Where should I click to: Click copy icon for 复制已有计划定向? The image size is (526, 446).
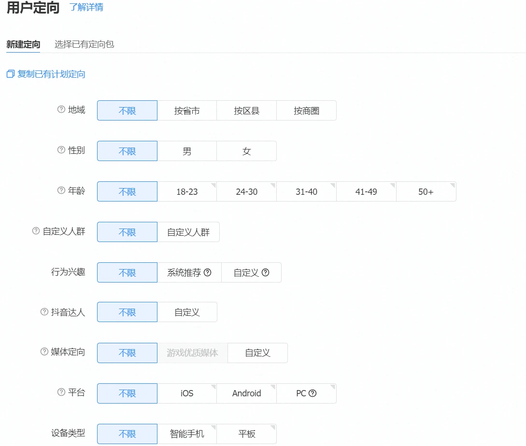click(11, 74)
